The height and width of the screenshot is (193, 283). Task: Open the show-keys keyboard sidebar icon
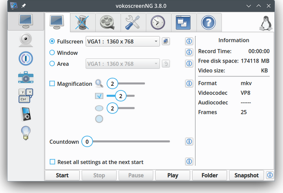click(x=25, y=96)
